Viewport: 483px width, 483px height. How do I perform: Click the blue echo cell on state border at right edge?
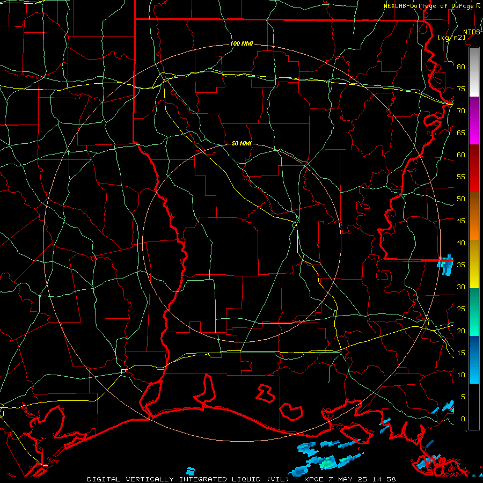click(x=445, y=265)
